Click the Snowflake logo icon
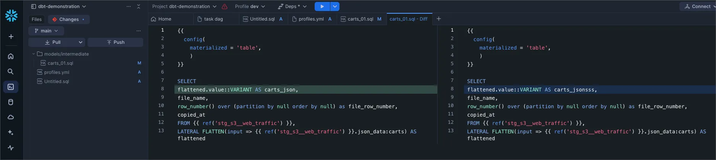 [x=11, y=15]
